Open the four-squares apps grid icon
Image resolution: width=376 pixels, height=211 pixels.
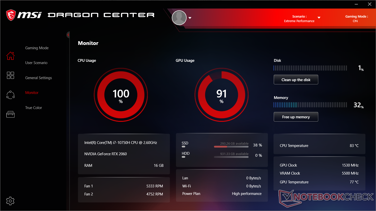[x=10, y=75]
